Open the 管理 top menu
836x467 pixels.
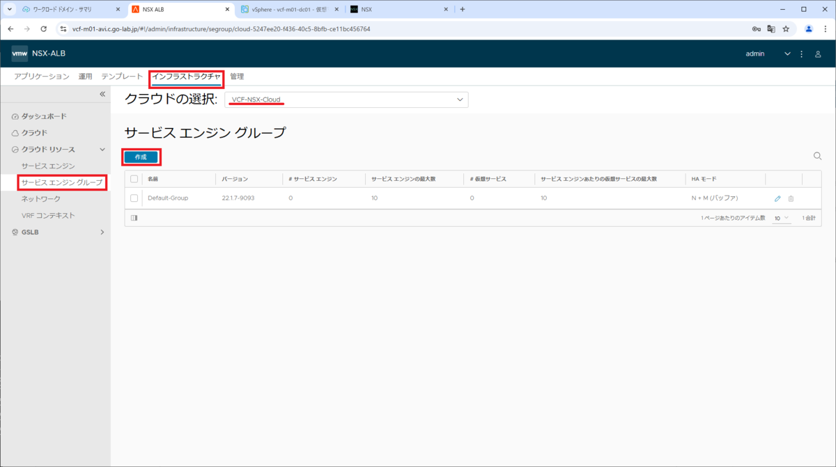pyautogui.click(x=237, y=77)
